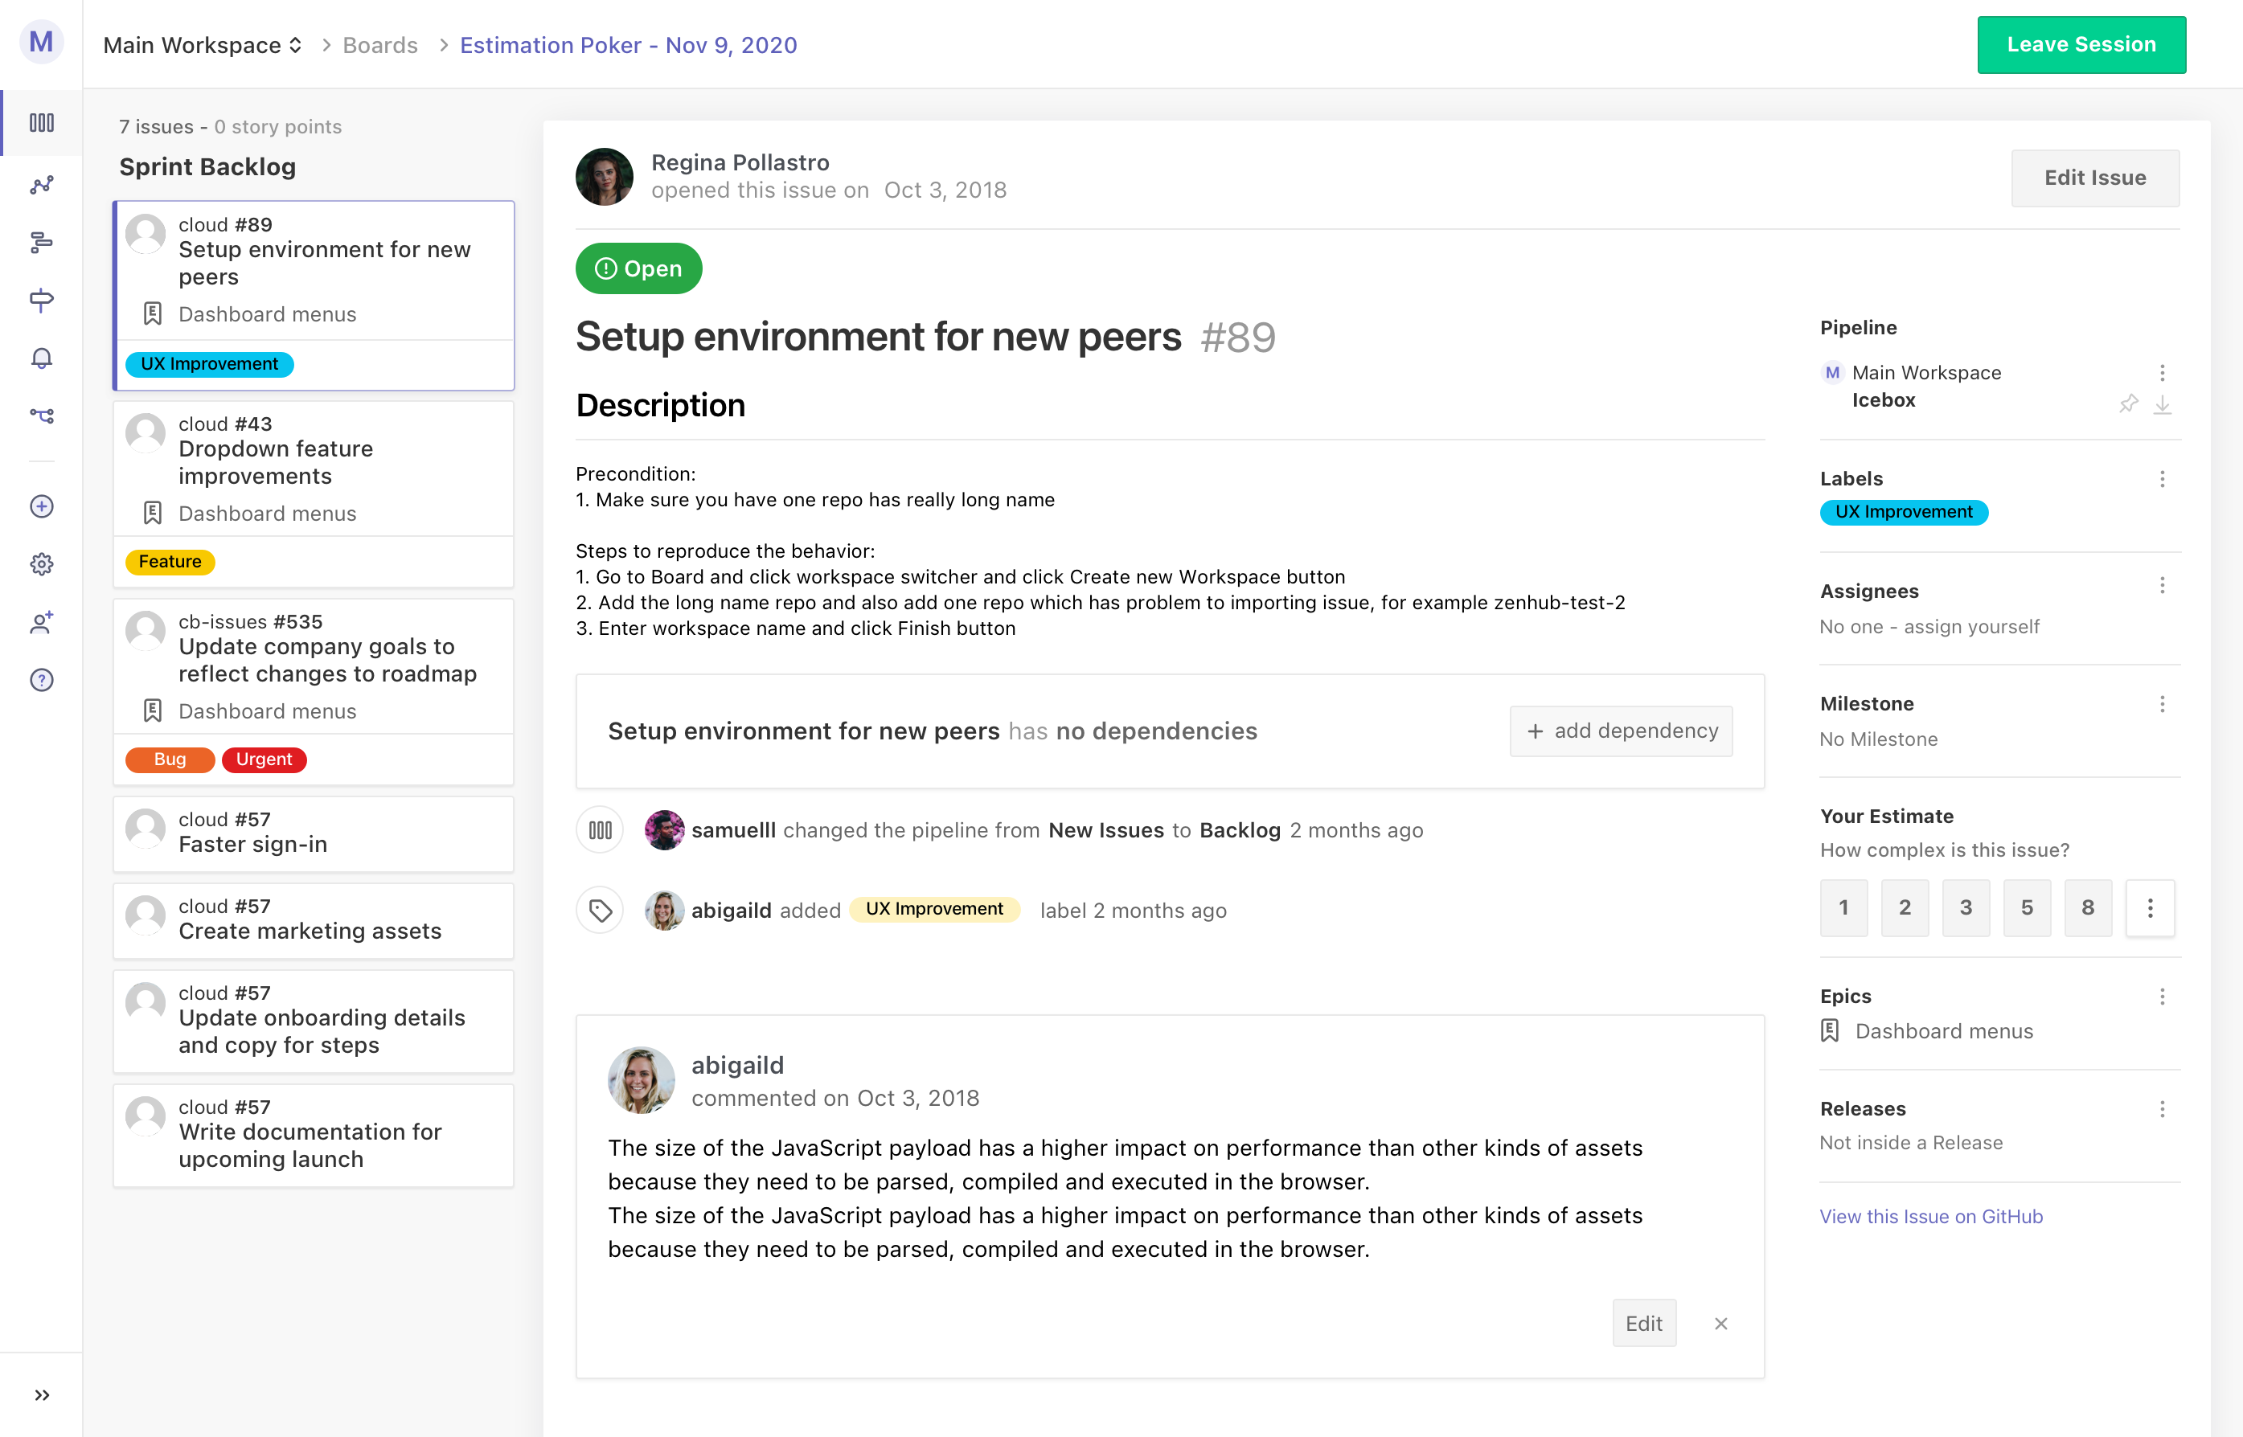
Task: Open the Reports chart icon in sidebar
Action: pyautogui.click(x=41, y=184)
